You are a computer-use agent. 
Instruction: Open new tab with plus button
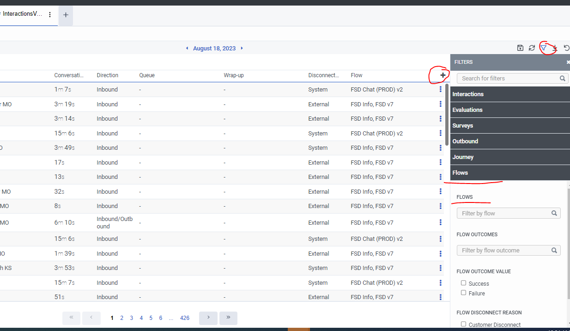(66, 15)
